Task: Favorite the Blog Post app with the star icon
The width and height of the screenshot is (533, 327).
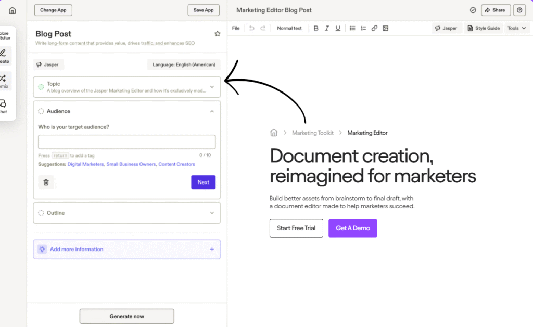Action: point(218,34)
